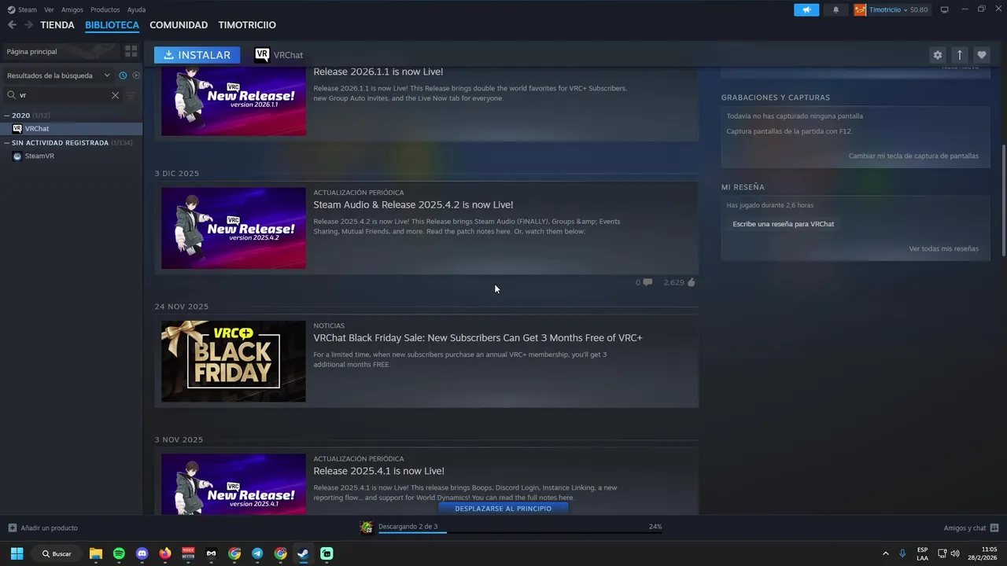1007x566 pixels.
Task: Go to Página principal
Action: click(x=32, y=51)
